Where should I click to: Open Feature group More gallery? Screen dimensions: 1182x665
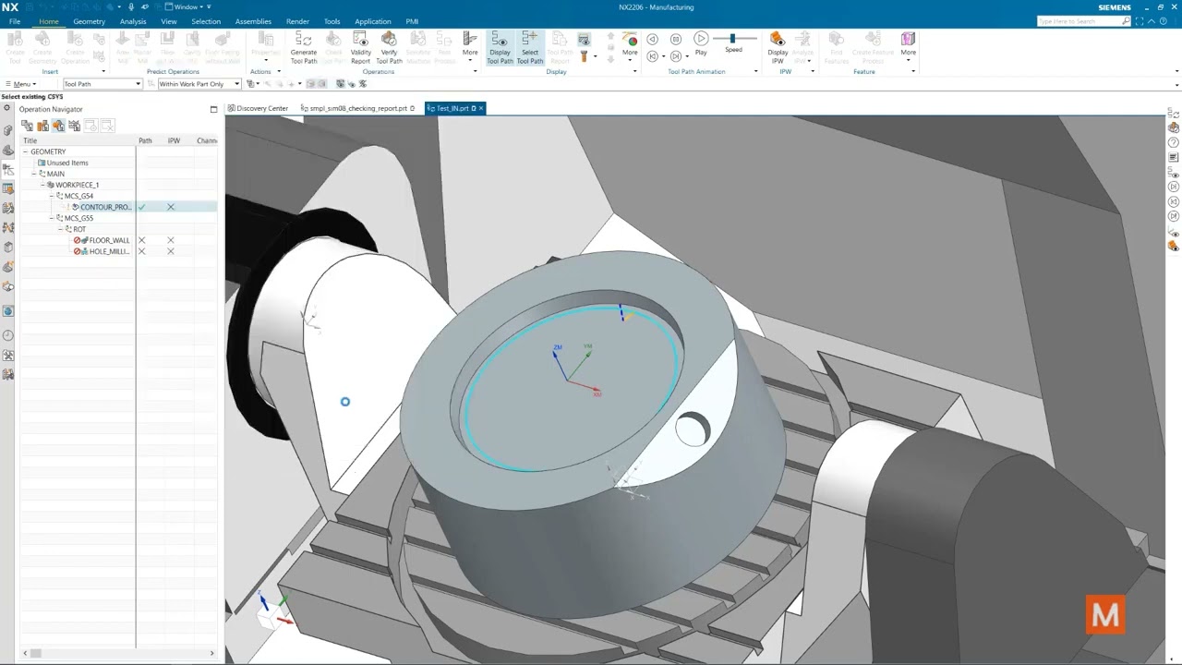[908, 47]
